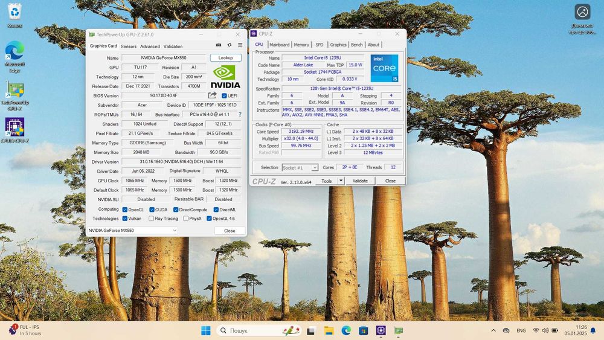The height and width of the screenshot is (340, 604).
Task: Click the NVIDIA logo in GPU-Z
Action: 225,77
